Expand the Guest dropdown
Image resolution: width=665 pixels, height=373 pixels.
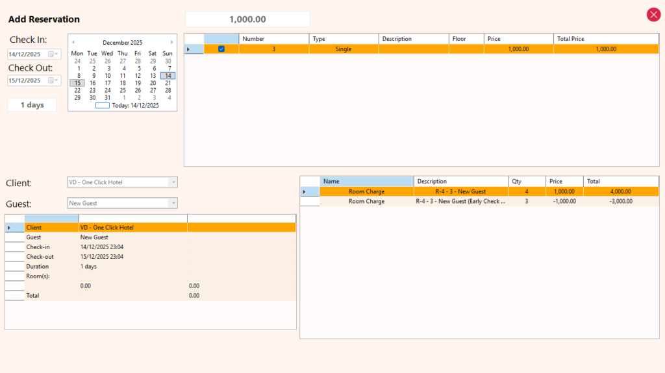coord(172,204)
